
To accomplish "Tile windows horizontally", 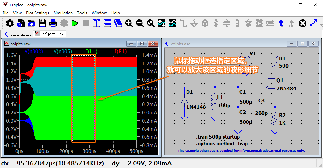I will click(107, 23).
